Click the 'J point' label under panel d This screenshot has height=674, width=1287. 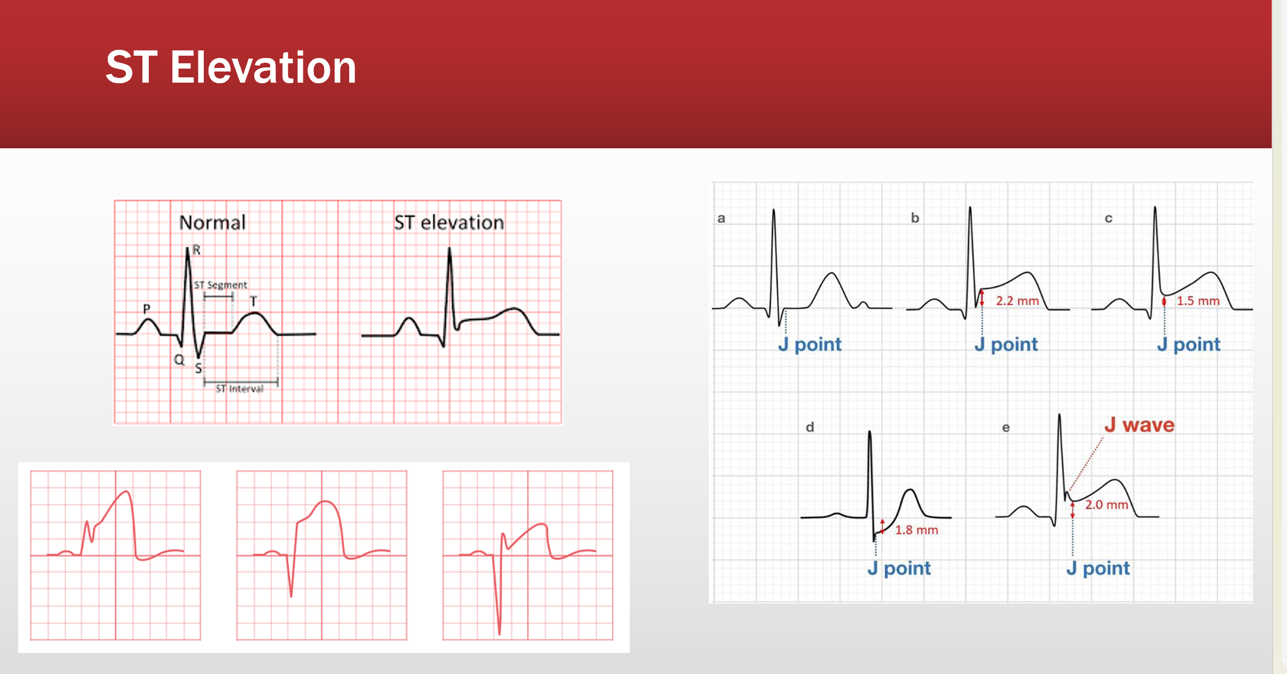(899, 569)
